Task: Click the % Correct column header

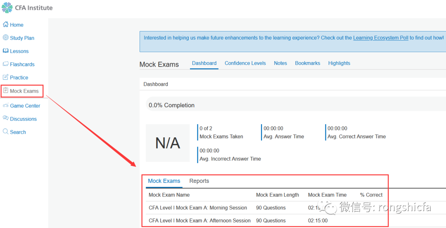Action: click(371, 195)
